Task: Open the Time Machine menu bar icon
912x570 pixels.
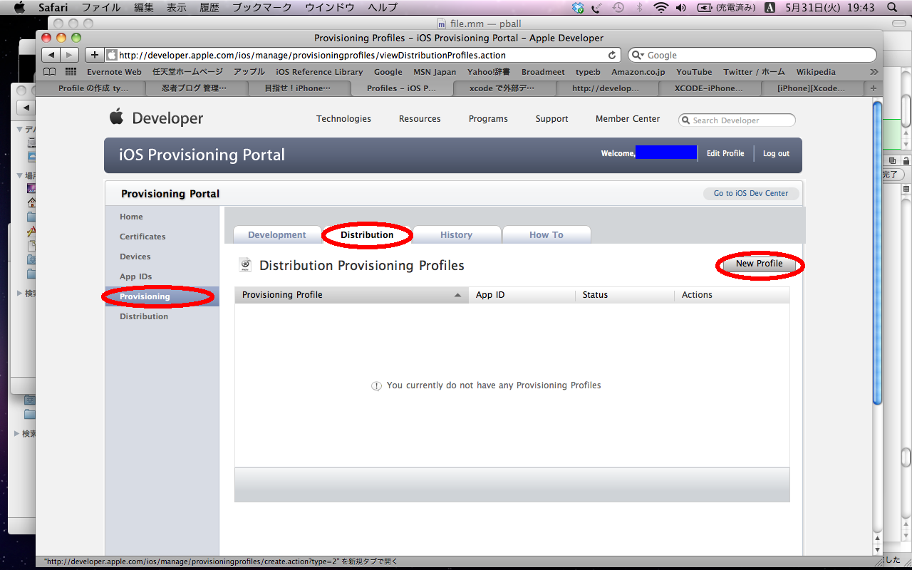Action: pos(618,8)
